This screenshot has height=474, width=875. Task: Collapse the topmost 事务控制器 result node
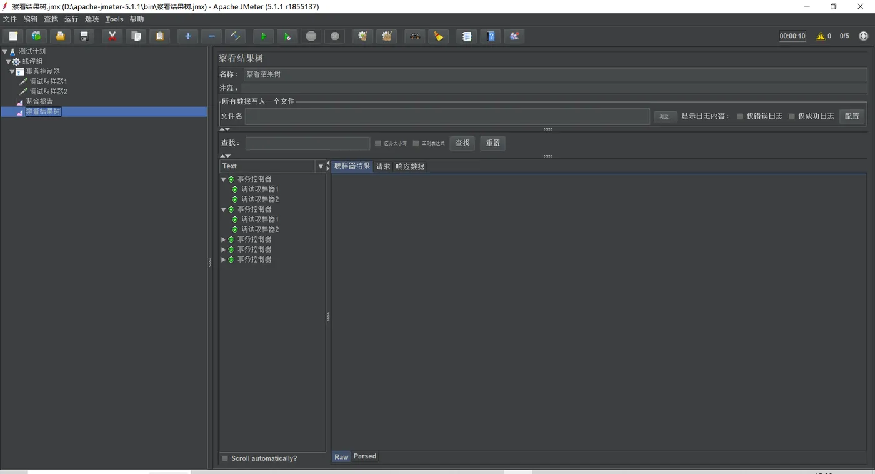[224, 179]
